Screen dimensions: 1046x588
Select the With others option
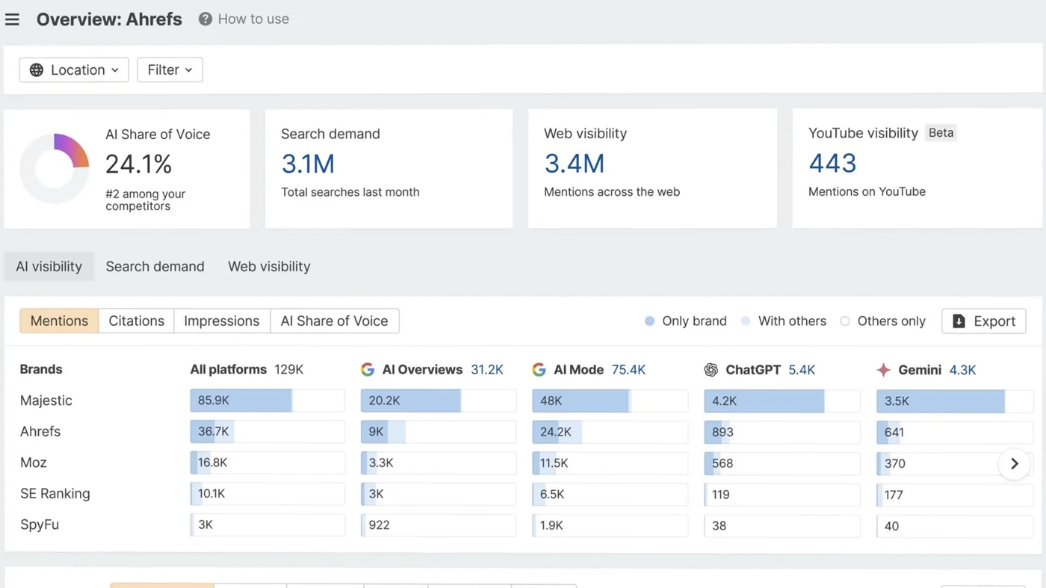click(x=783, y=321)
